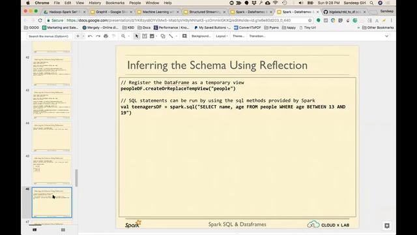Click the Search the menus field
Viewport: 417px width, 235px height.
49,37
